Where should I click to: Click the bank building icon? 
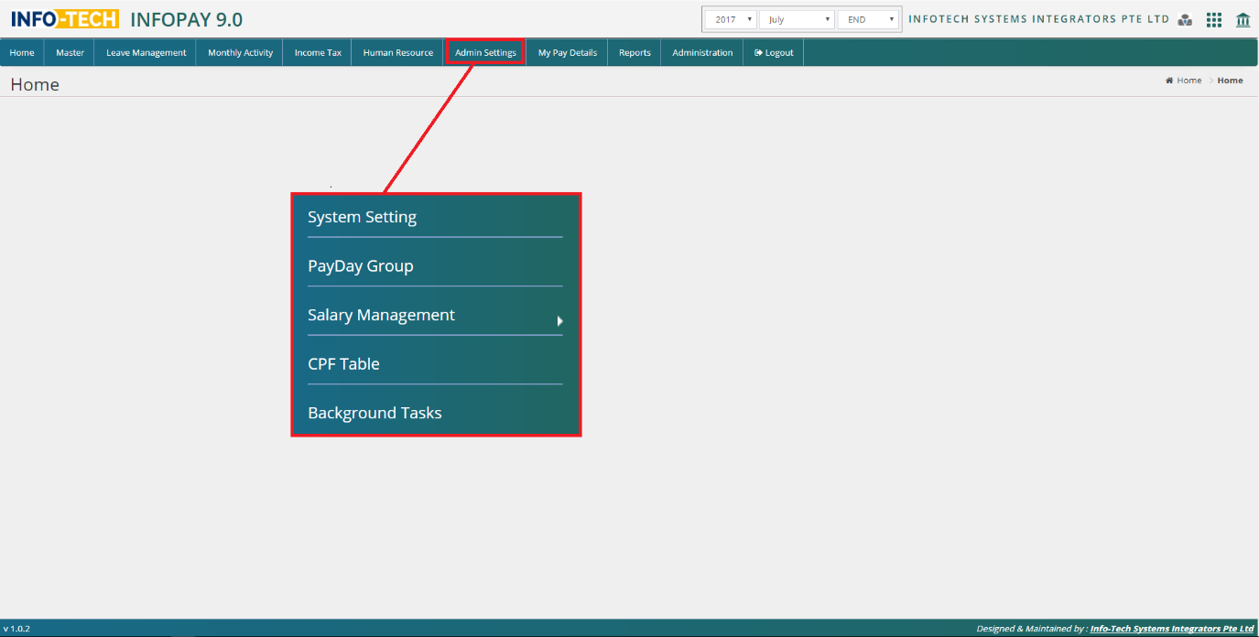(1243, 20)
